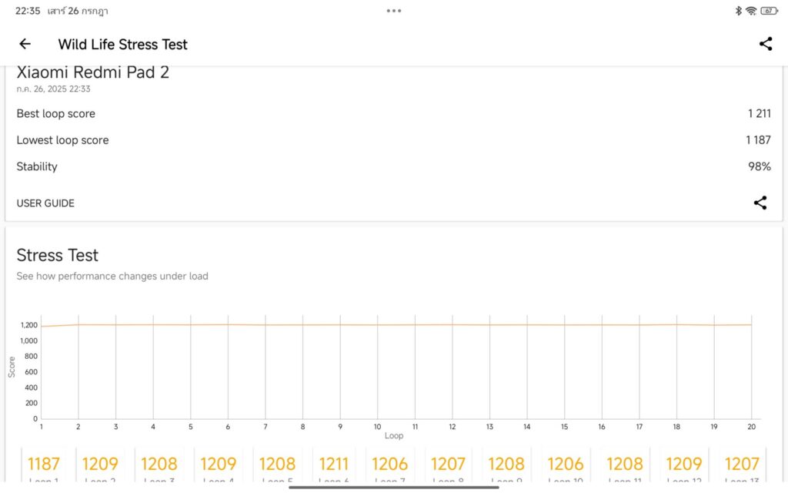Select the Loop 11 score card 1208

click(x=625, y=465)
